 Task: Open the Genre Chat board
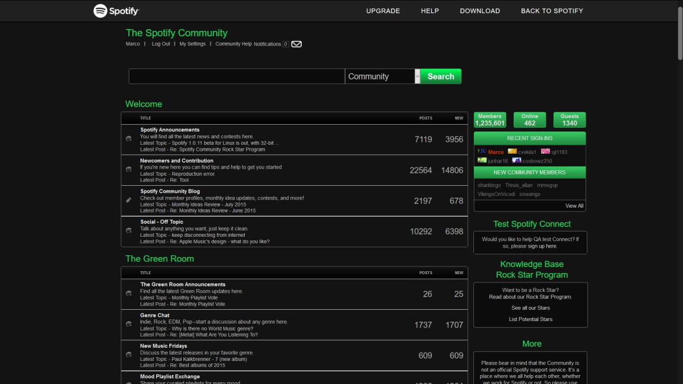click(154, 315)
